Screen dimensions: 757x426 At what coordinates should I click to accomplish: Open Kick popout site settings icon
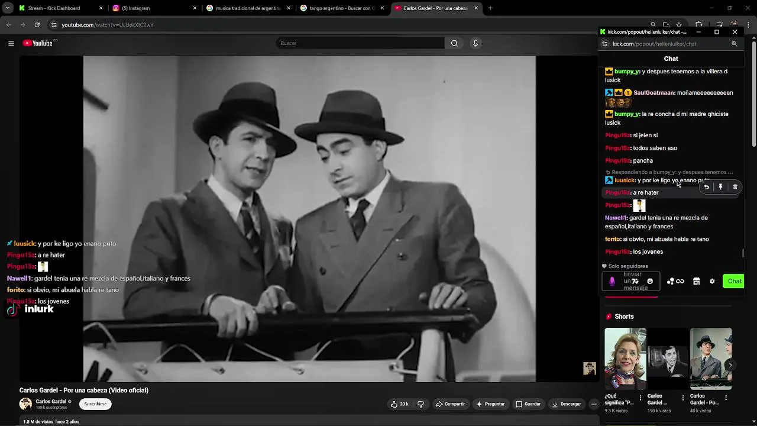coord(604,44)
